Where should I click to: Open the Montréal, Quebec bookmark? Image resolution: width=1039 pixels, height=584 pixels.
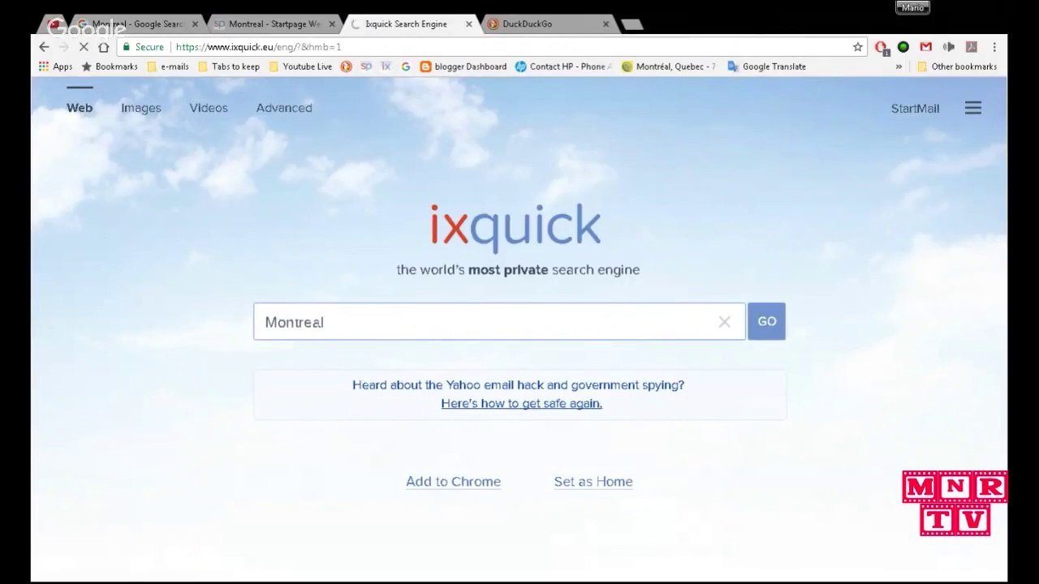[x=668, y=67]
